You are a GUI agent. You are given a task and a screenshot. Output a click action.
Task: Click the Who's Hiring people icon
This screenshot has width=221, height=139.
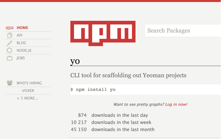pos(10,83)
